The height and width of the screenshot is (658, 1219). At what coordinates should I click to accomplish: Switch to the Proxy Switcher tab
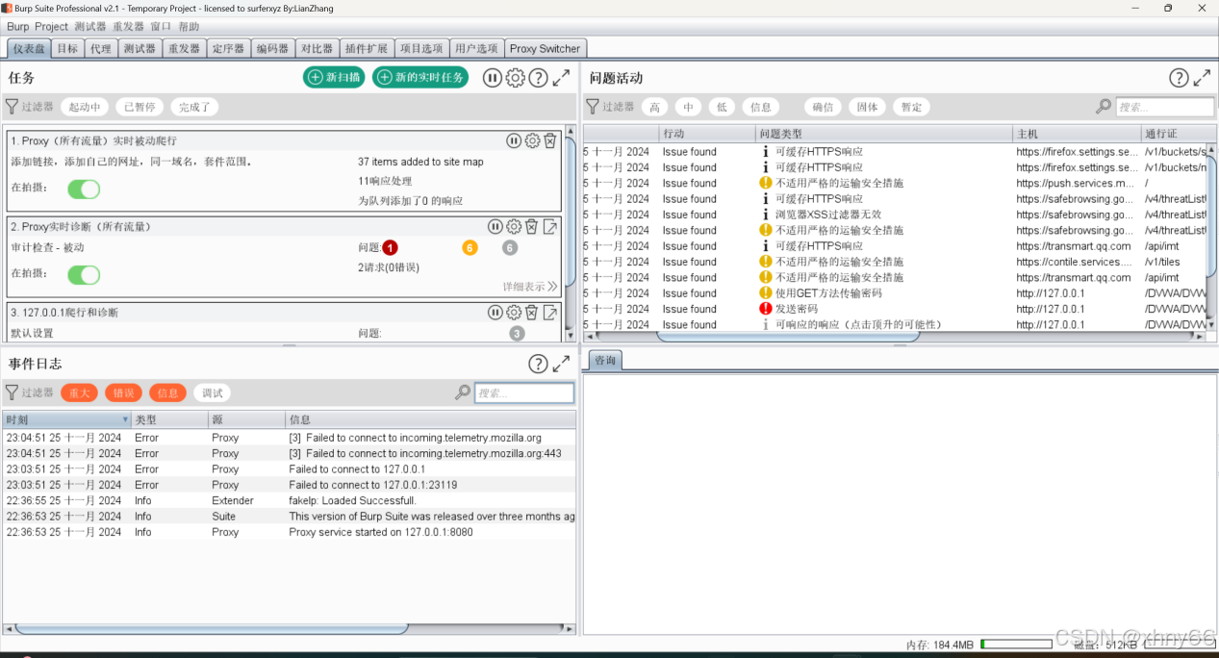pyautogui.click(x=545, y=48)
